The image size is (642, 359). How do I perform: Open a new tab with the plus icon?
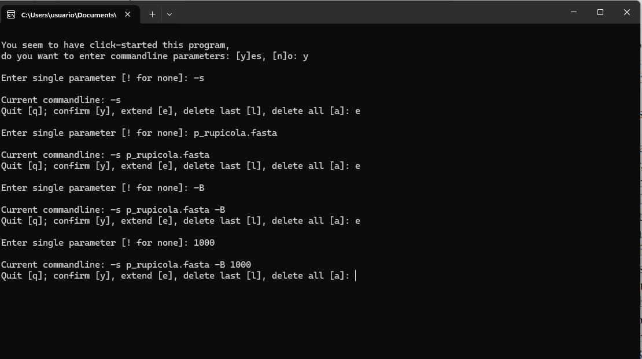tap(152, 14)
